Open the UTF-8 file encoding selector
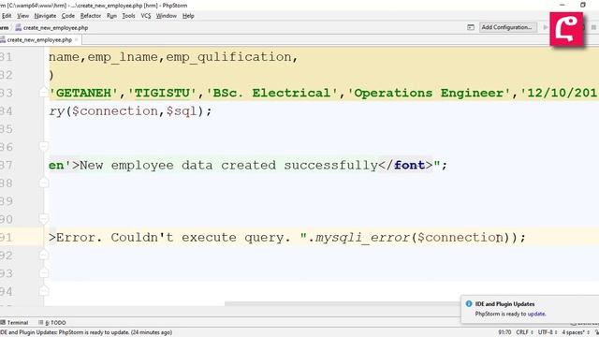 (x=547, y=332)
